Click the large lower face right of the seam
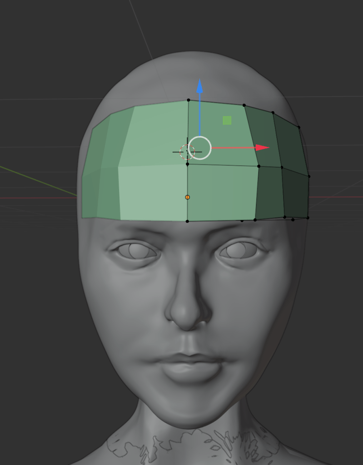 pyautogui.click(x=223, y=193)
